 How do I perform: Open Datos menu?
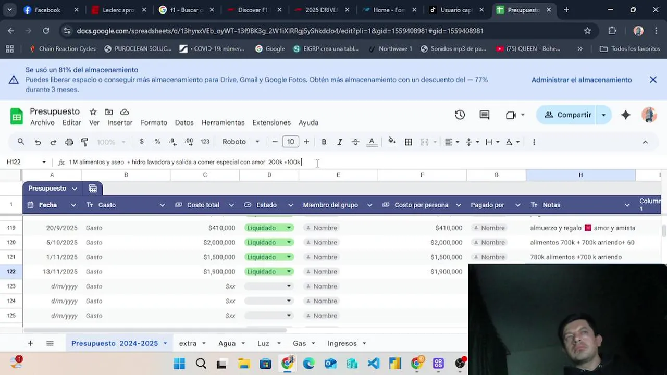pos(184,123)
